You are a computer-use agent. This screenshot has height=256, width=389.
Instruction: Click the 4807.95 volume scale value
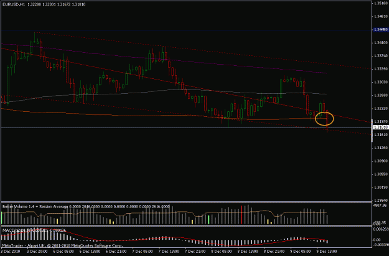coord(380,206)
